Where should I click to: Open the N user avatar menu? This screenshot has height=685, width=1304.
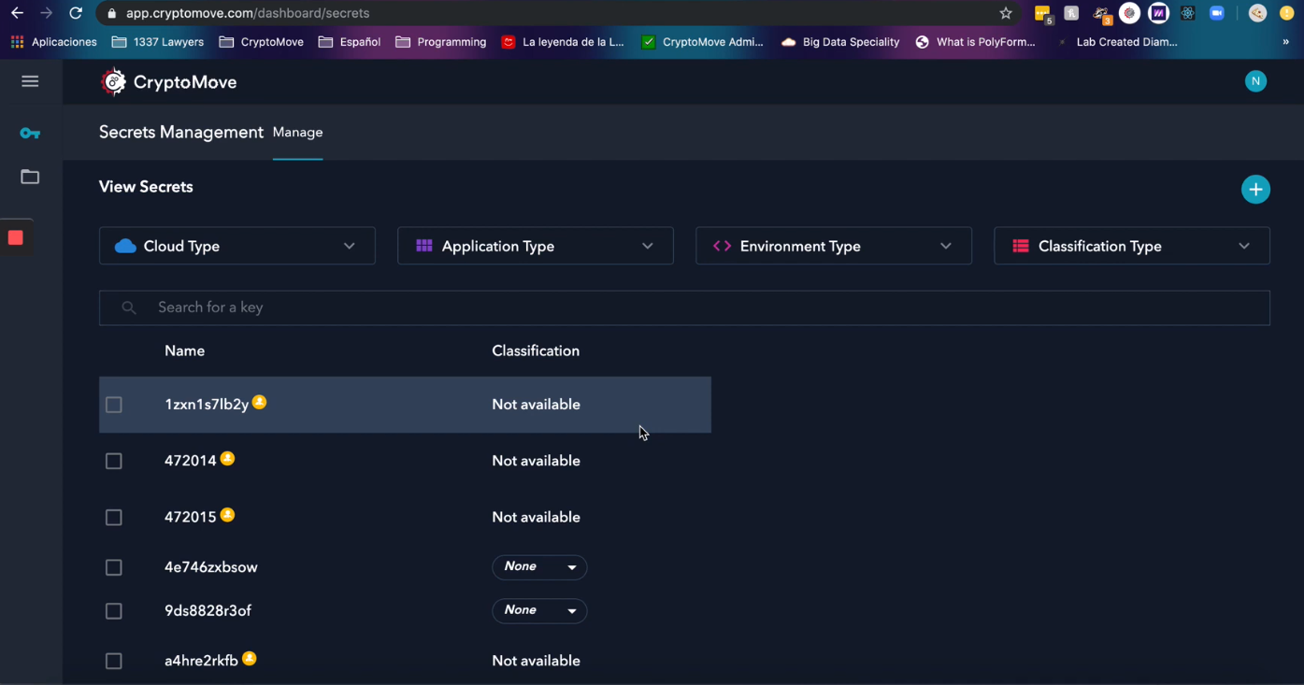pyautogui.click(x=1255, y=81)
